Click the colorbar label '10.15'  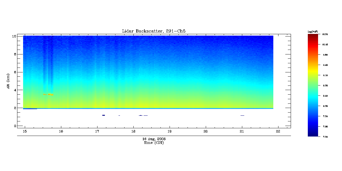(325, 44)
